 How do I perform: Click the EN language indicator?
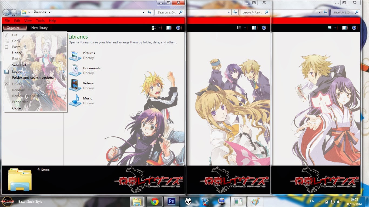coord(312,201)
